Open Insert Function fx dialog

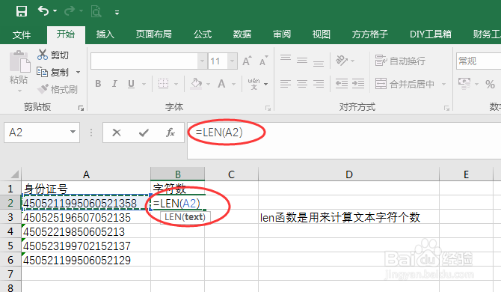170,133
